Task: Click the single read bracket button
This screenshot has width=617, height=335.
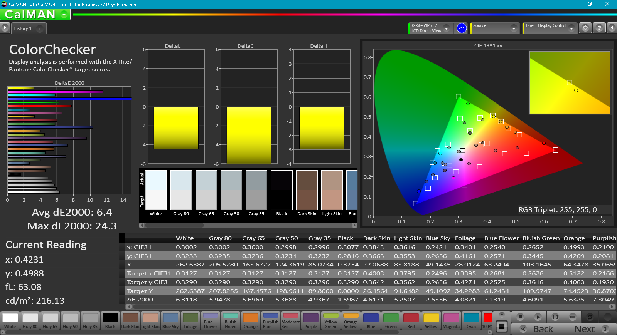Action: (555, 317)
